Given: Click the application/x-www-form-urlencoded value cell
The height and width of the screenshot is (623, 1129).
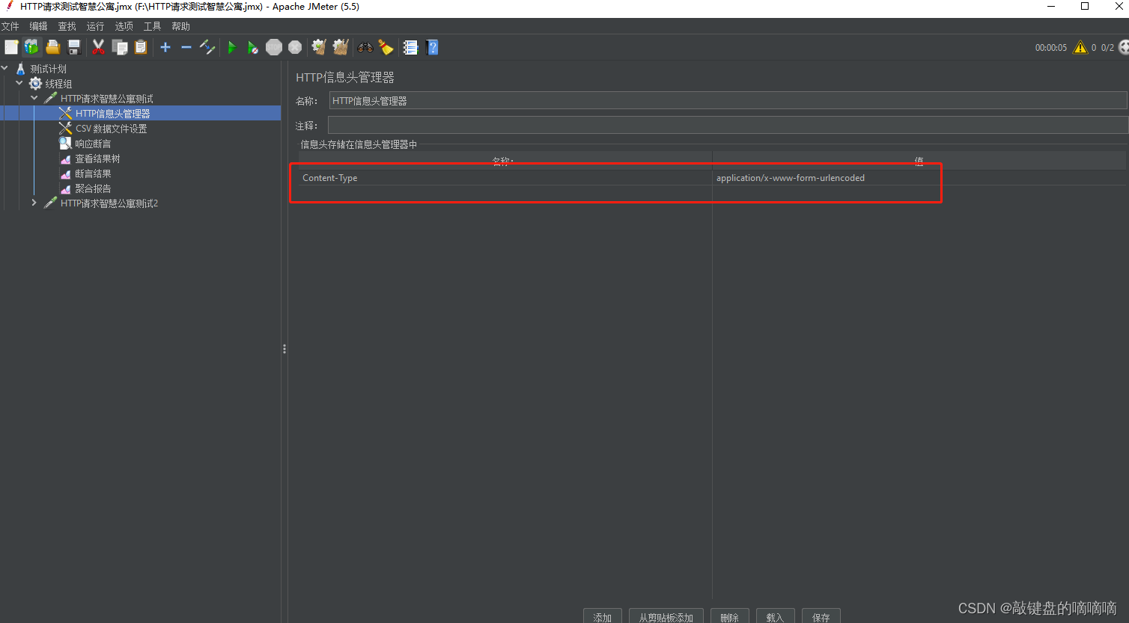Looking at the screenshot, I should click(x=919, y=178).
